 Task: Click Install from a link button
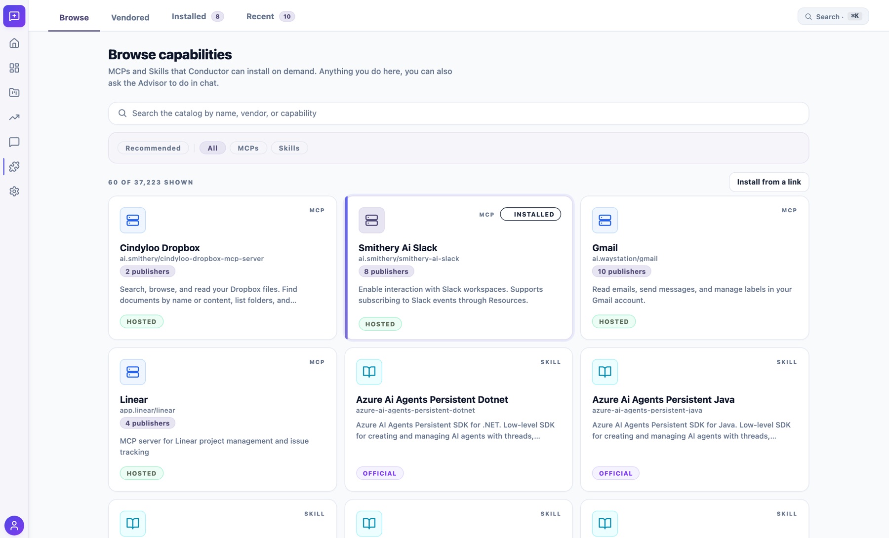[769, 182]
